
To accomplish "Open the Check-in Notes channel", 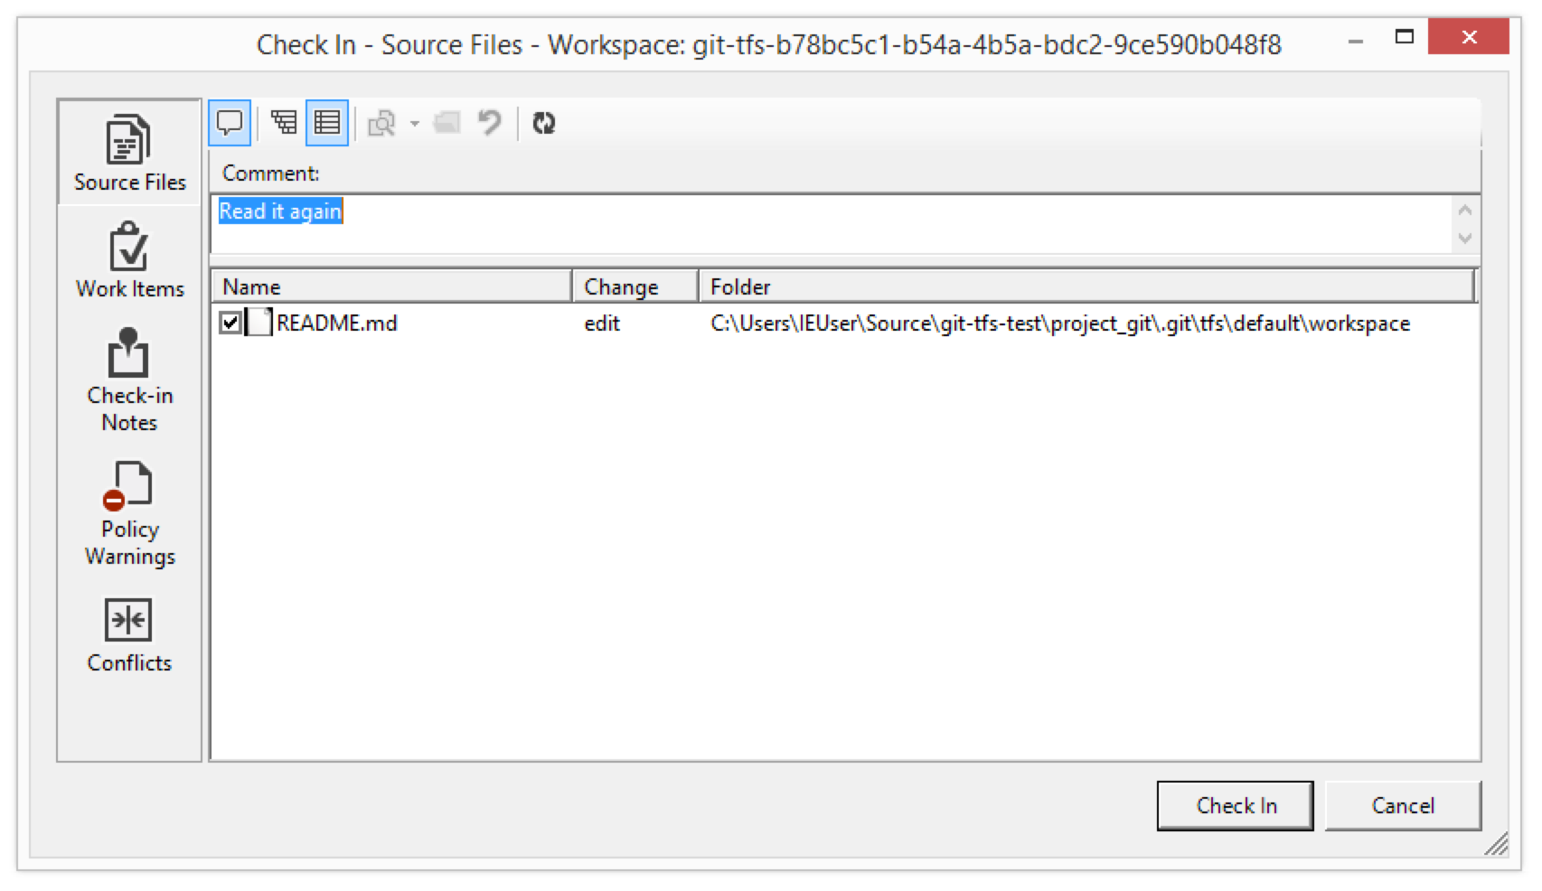I will pos(129,380).
